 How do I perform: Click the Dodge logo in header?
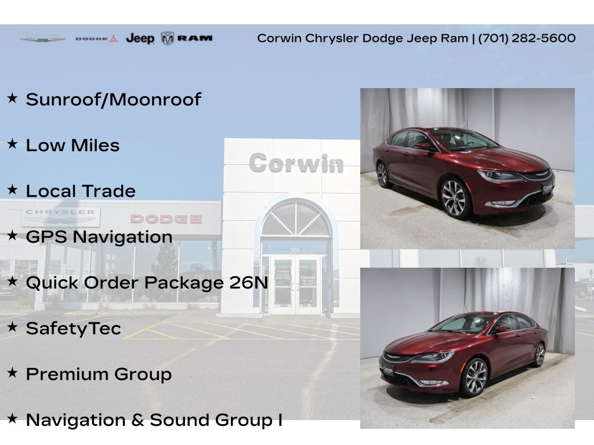tap(96, 39)
